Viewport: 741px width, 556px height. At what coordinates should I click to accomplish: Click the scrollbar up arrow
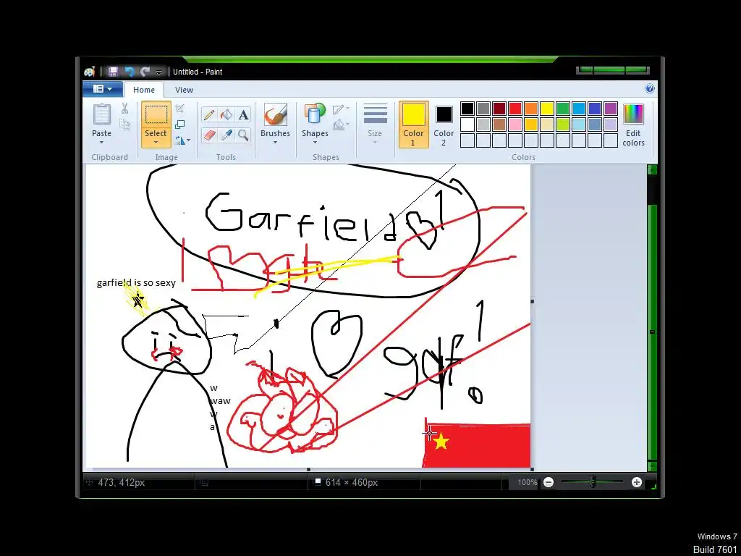tap(652, 169)
